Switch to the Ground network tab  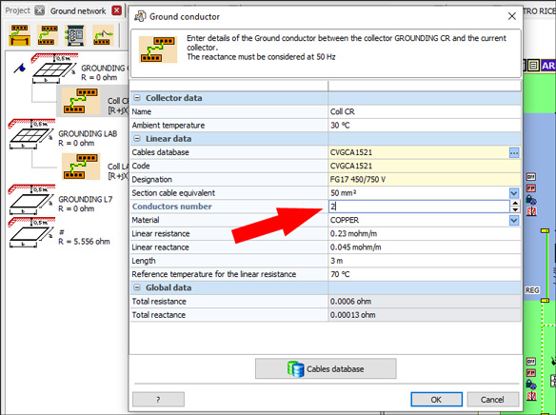78,11
